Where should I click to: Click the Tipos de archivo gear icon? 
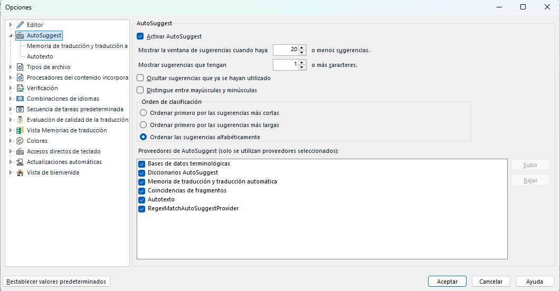point(20,67)
